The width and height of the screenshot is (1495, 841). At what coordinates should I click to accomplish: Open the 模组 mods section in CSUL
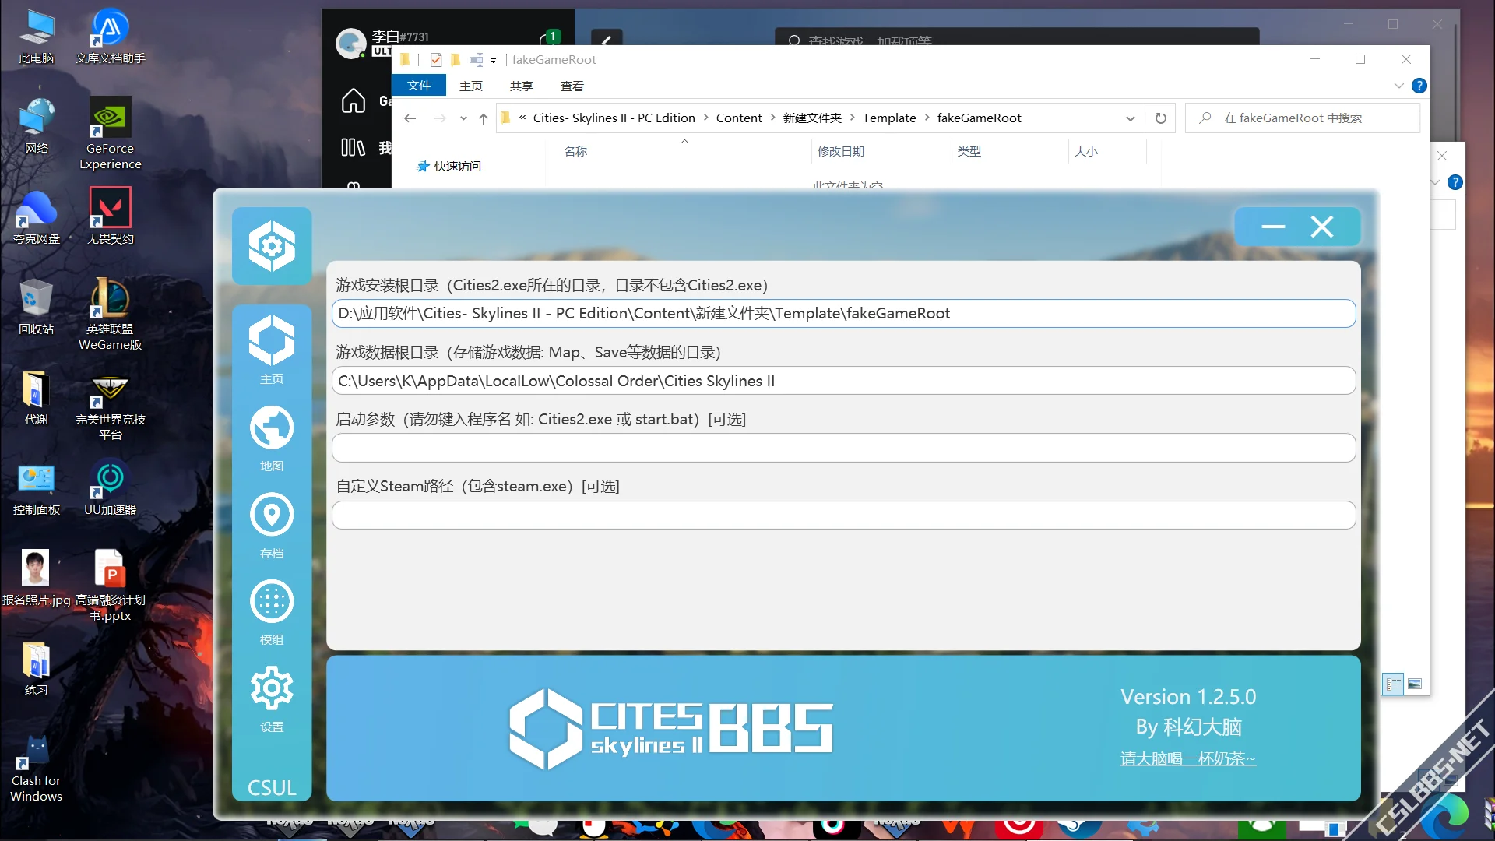point(272,613)
